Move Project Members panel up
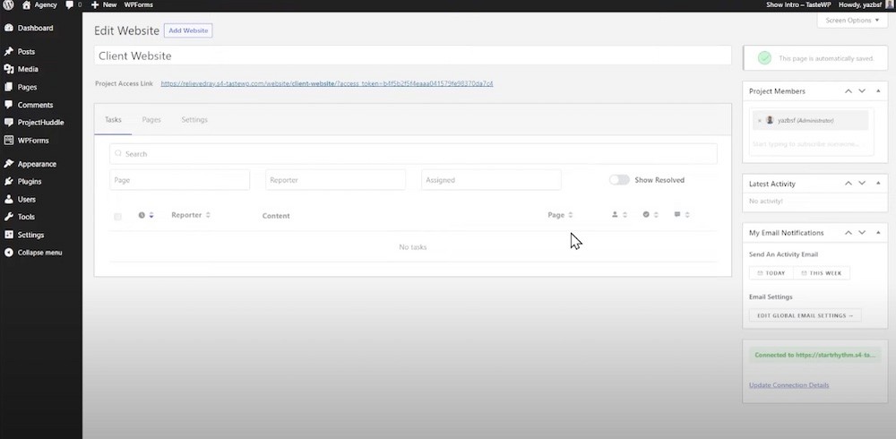This screenshot has height=439, width=896. click(x=848, y=91)
